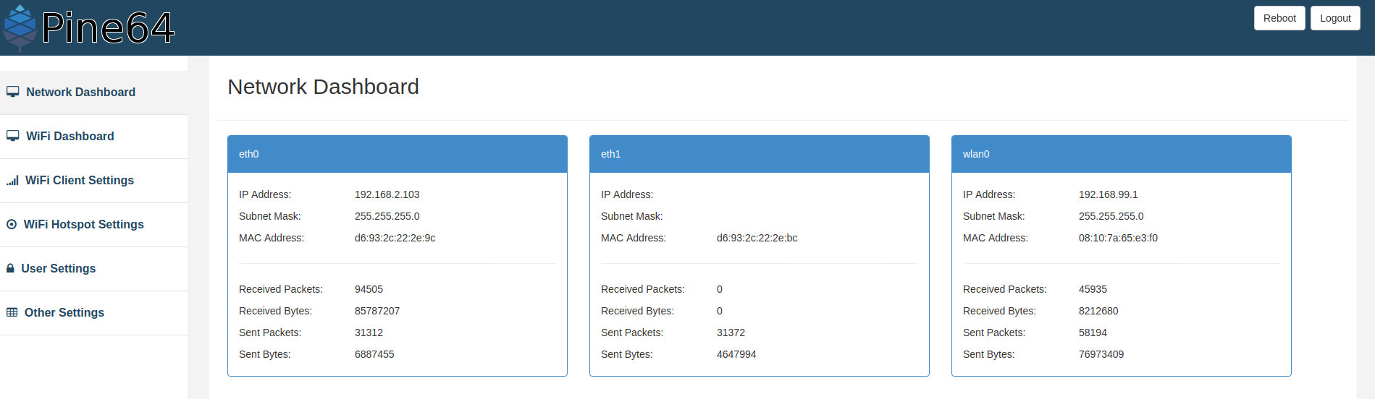Select IP address 192.168.2.103
Screen dimensions: 1375x399
(387, 194)
